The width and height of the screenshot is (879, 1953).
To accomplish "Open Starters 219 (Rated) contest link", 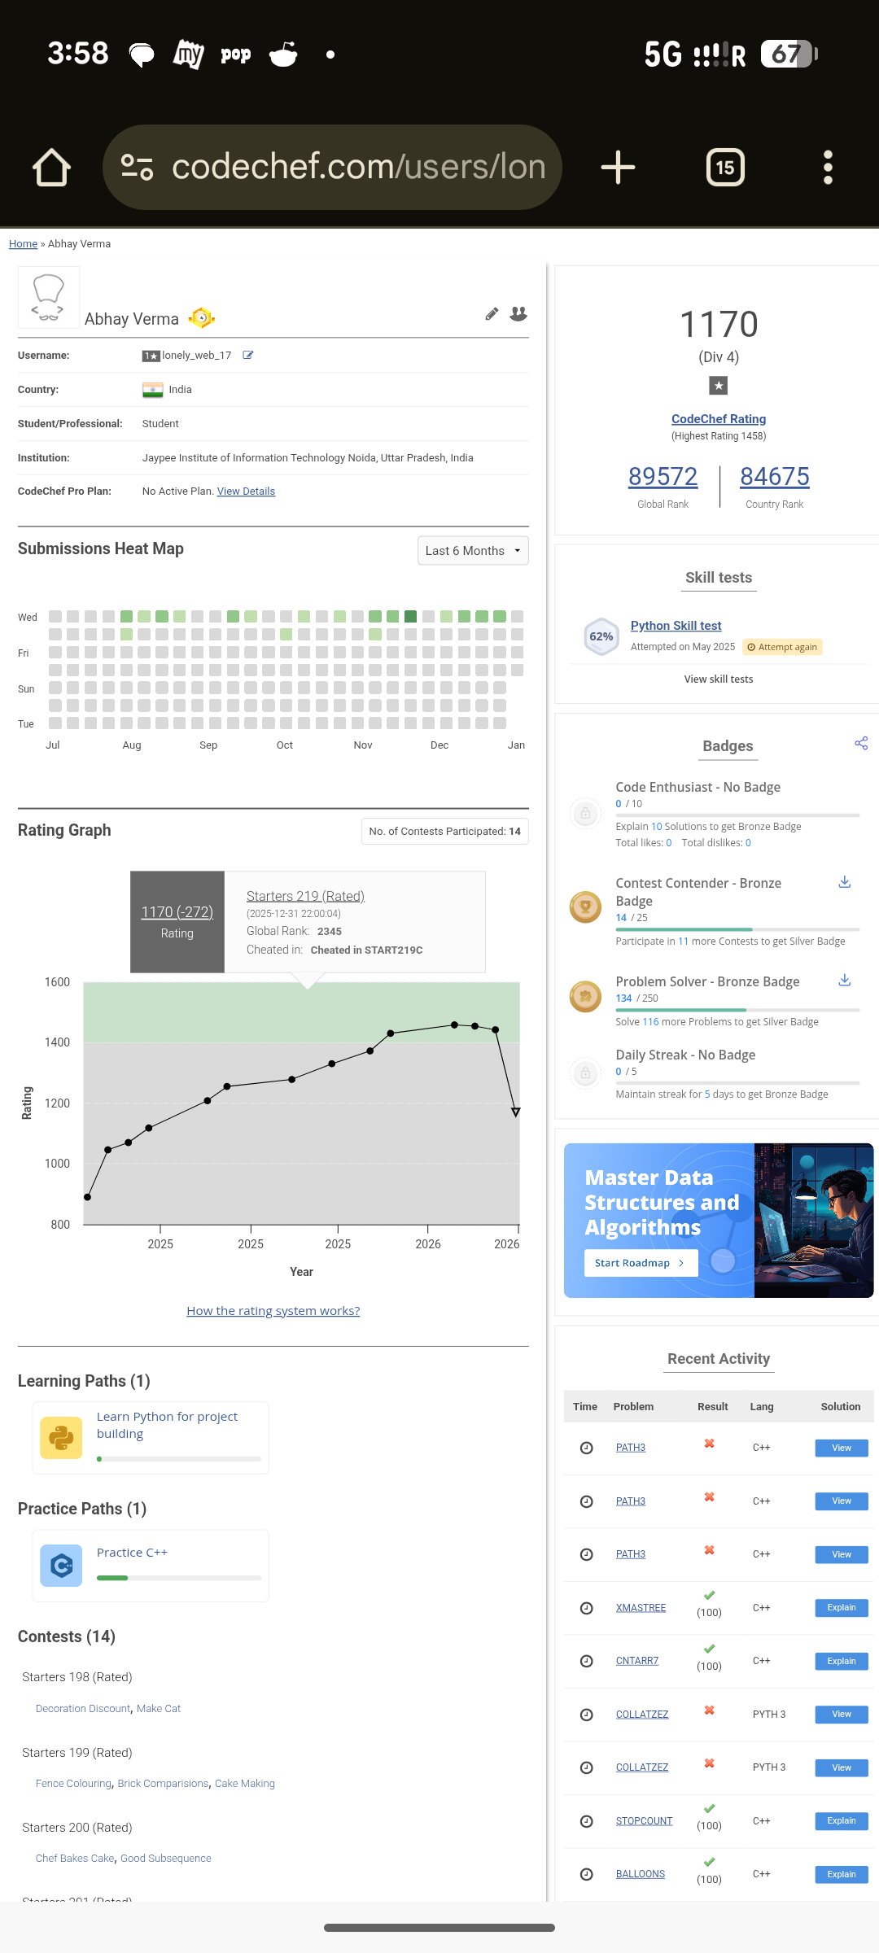I will click(305, 896).
